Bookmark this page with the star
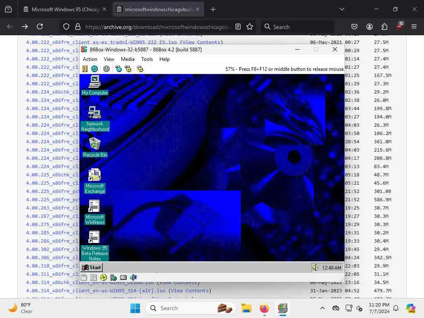The image size is (424, 318). [250, 26]
